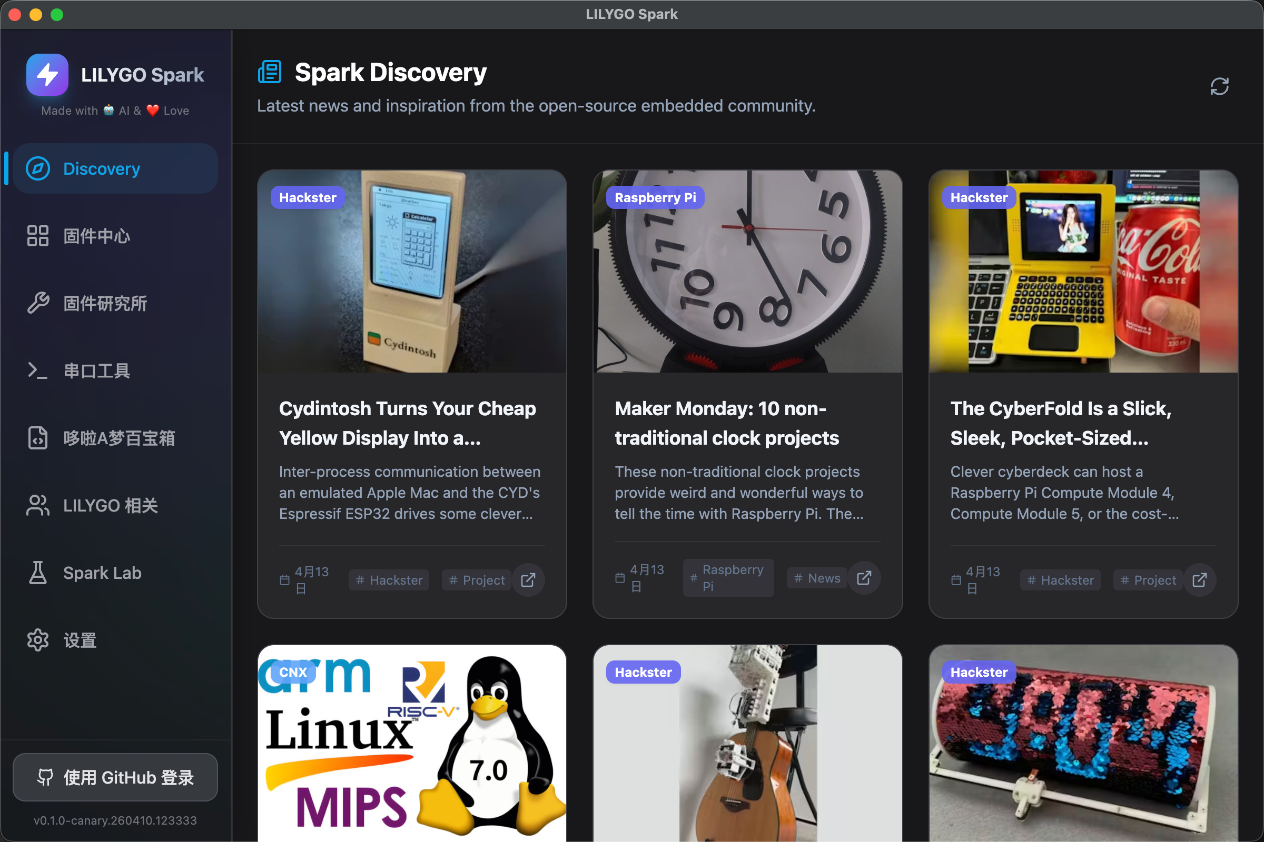This screenshot has width=1264, height=842.
Task: Select 串口工具 menu item
Action: pos(115,370)
